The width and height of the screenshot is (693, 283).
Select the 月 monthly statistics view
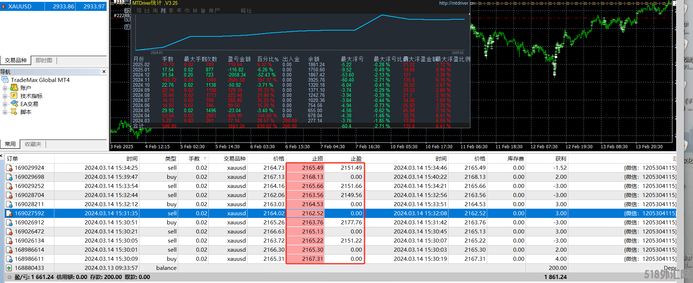(163, 11)
